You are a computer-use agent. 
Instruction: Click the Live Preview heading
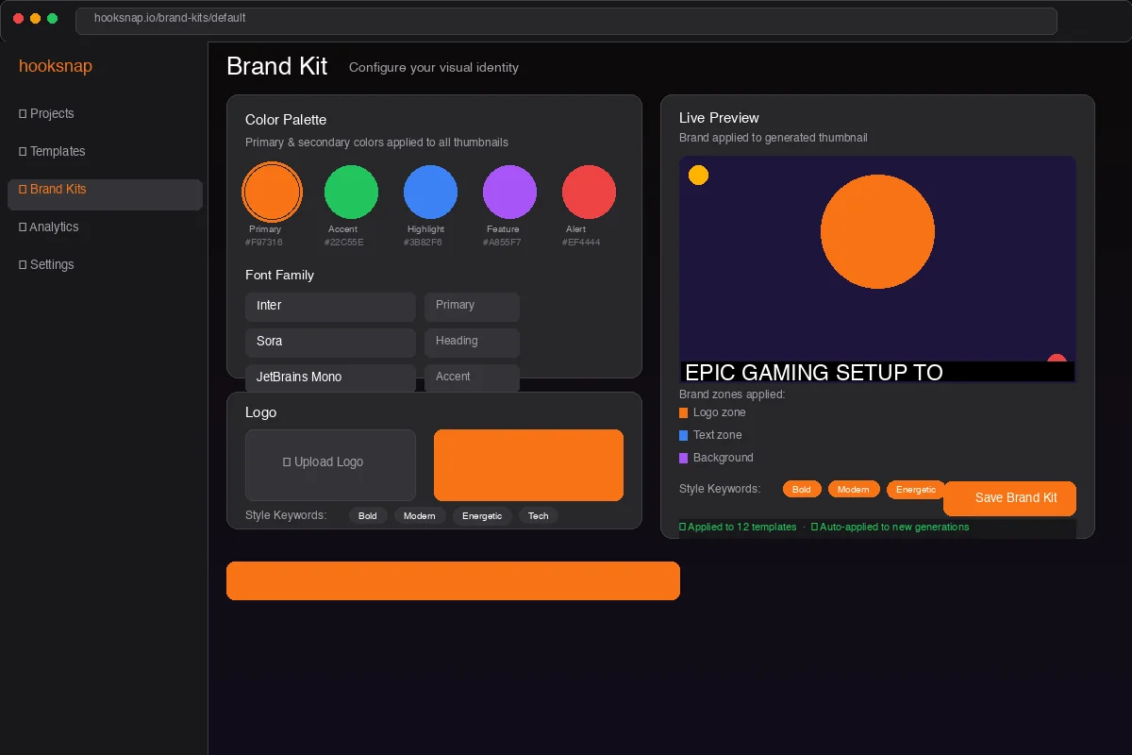pos(719,118)
